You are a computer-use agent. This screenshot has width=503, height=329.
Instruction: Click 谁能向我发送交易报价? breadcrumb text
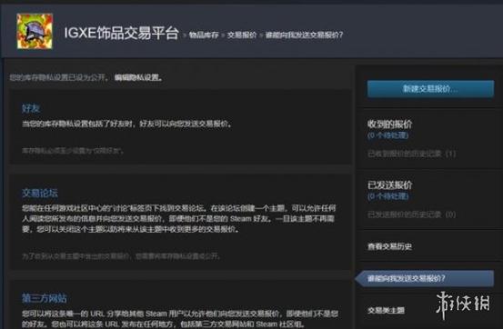[x=304, y=35]
